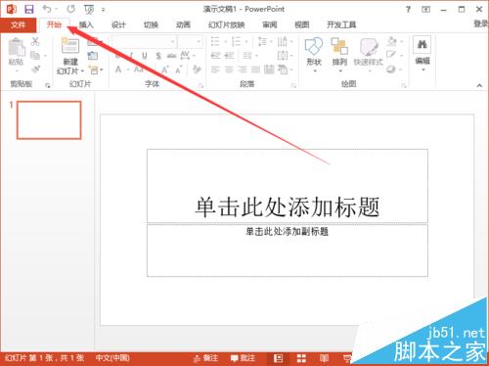Increase list indent level

(230, 56)
